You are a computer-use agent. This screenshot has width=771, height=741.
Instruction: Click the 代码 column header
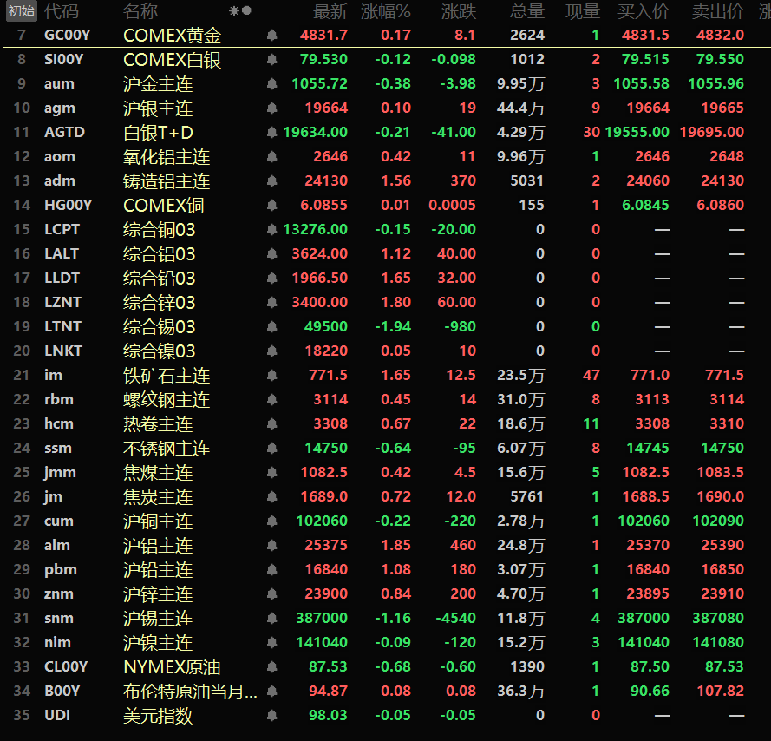pos(61,11)
